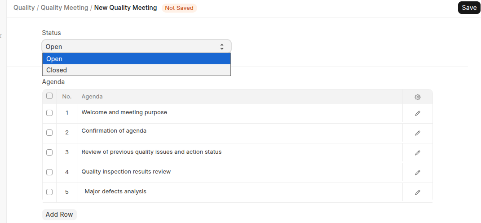Select the Confirmation of agenda row checkbox
The height and width of the screenshot is (223, 481).
[49, 133]
